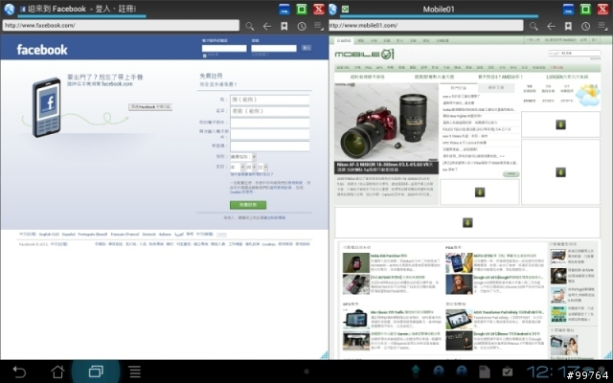Open bookmarks in the Facebook browser window
The image size is (613, 383).
(x=284, y=26)
